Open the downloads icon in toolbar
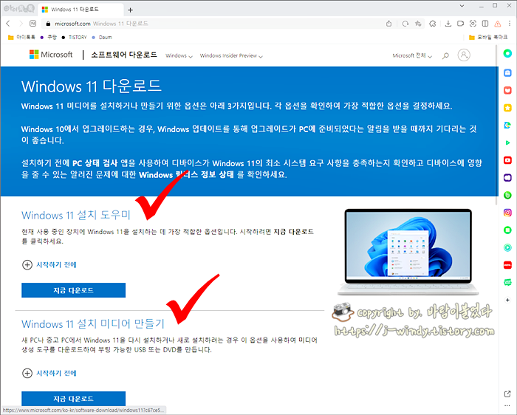Viewport: 517px width, 415px height. click(x=448, y=24)
